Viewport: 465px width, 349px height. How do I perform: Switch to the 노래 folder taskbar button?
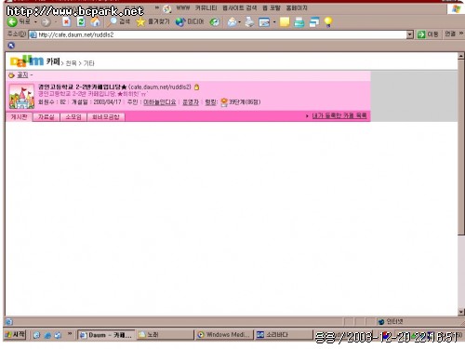pyautogui.click(x=165, y=335)
